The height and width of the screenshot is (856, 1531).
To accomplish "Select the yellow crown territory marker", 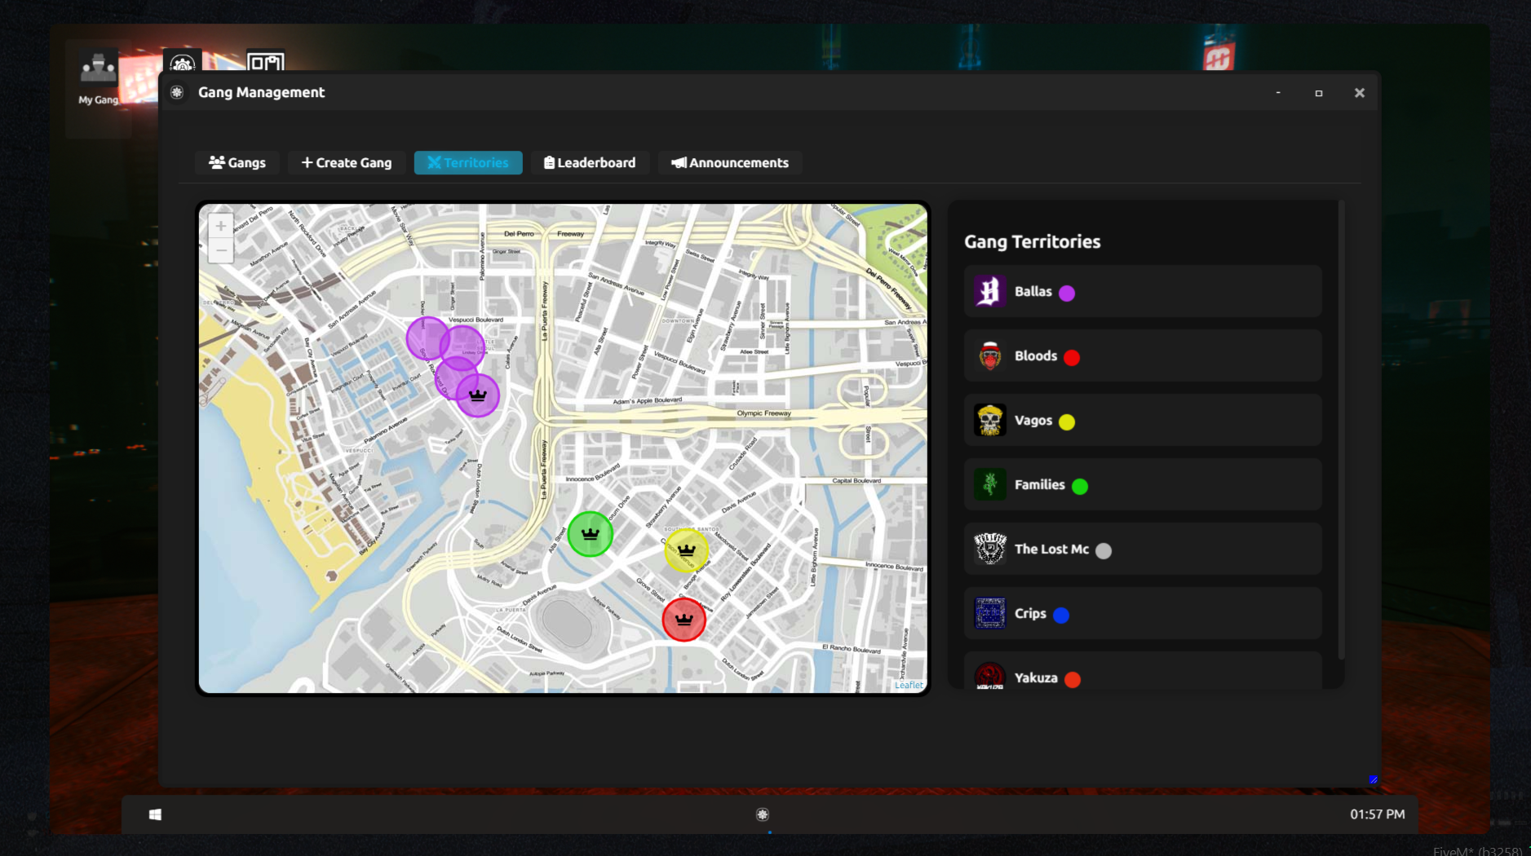I will [x=686, y=550].
